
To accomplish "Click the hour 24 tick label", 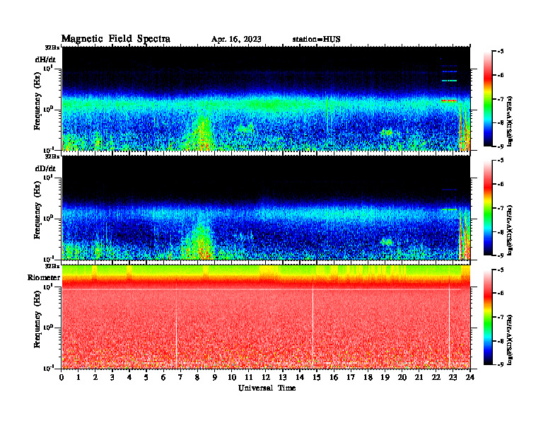I will (470, 377).
